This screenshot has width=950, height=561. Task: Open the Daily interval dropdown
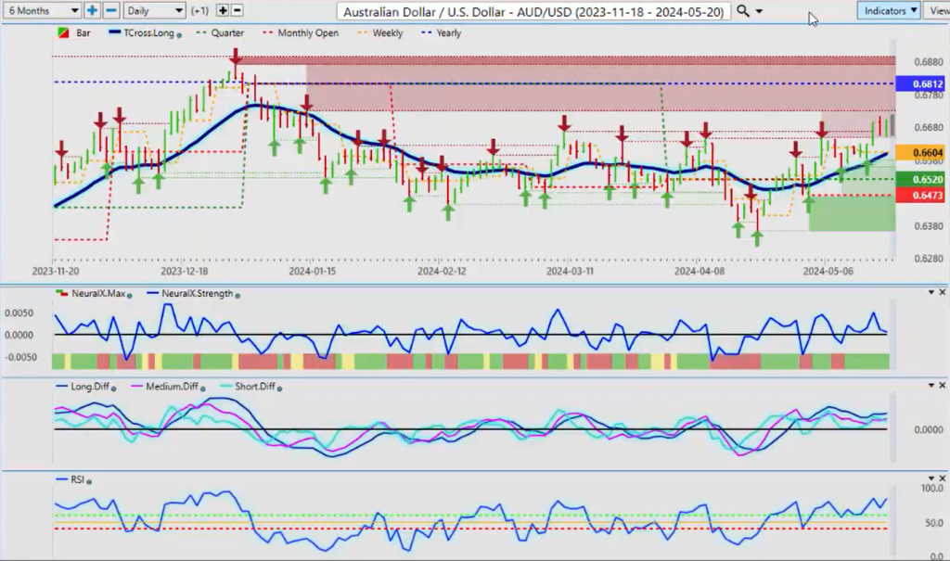pos(154,10)
